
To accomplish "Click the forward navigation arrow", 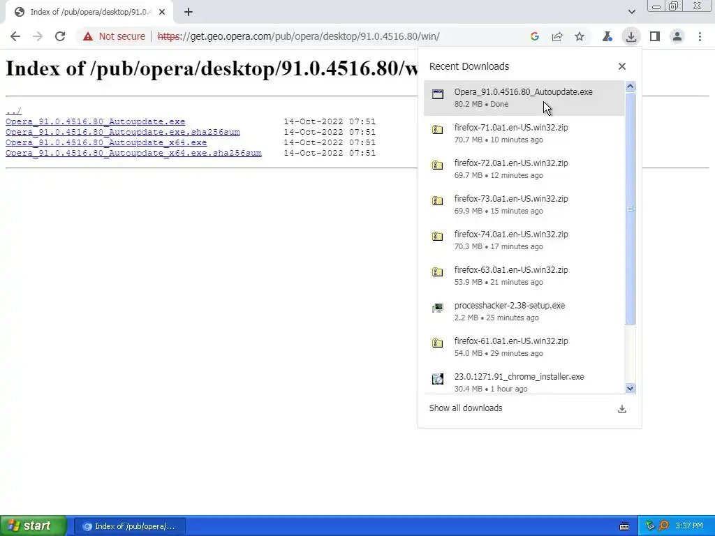I will click(x=38, y=36).
